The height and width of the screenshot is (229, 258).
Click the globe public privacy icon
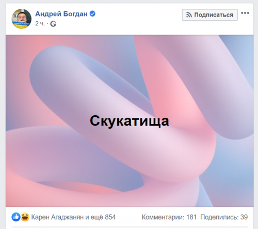coord(53,24)
